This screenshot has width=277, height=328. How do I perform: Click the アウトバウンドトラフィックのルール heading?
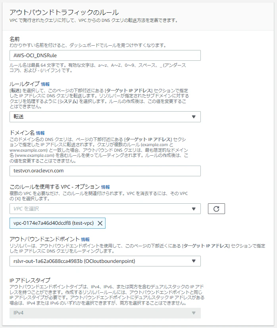64,12
